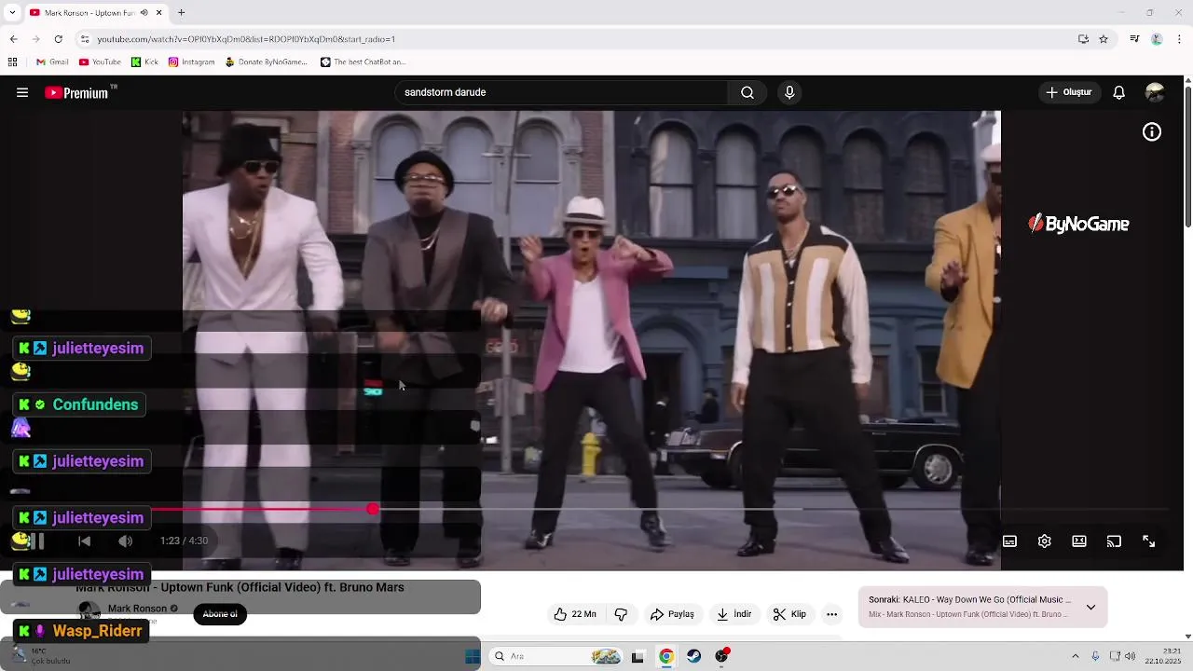Open YouTube notifications bell
The height and width of the screenshot is (671, 1193).
[x=1119, y=92]
